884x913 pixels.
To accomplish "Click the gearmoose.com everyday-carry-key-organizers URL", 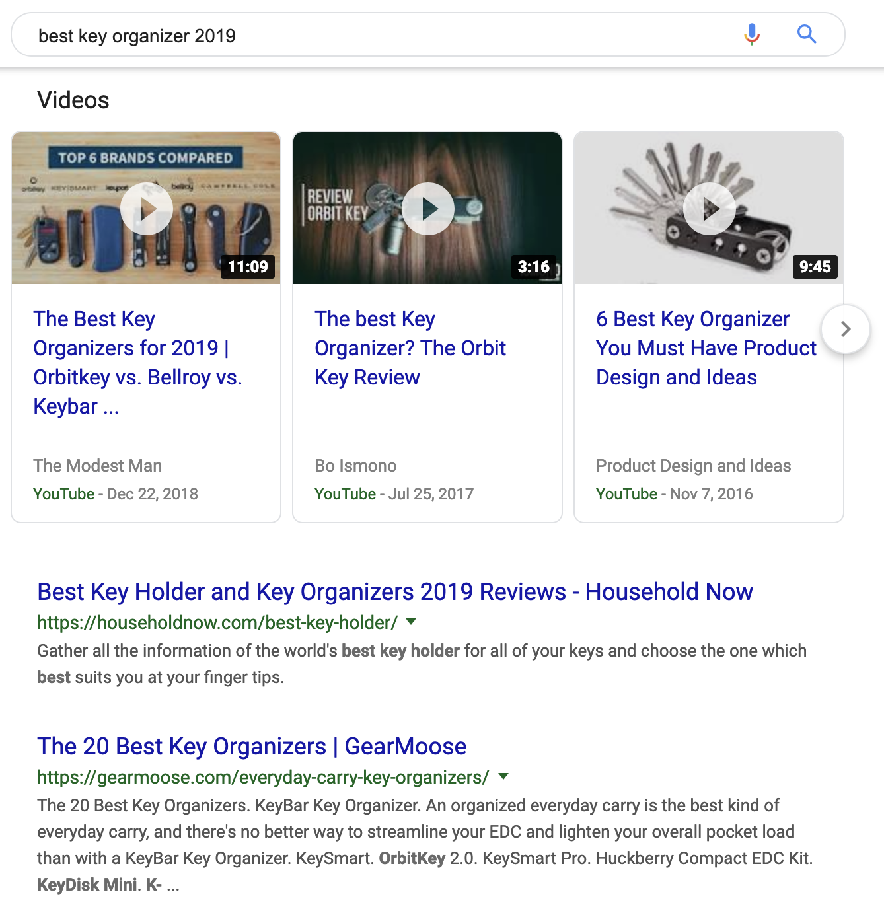I will coord(263,777).
